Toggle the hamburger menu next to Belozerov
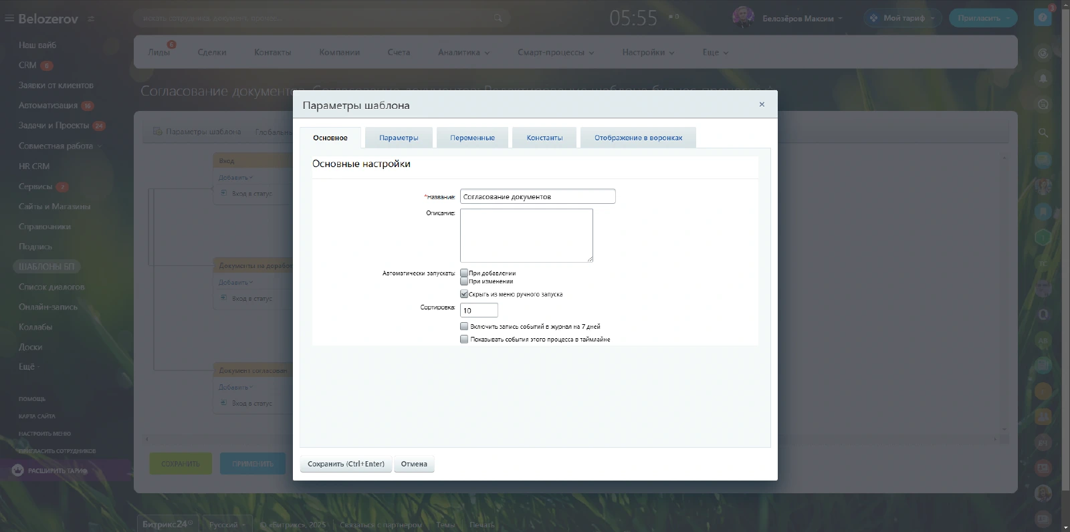This screenshot has height=532, width=1070. (x=9, y=19)
